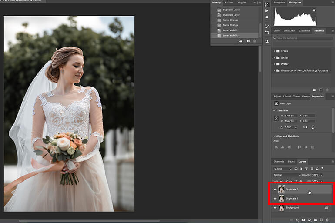Create a new layer
This screenshot has width=335, height=223.
(322, 220)
